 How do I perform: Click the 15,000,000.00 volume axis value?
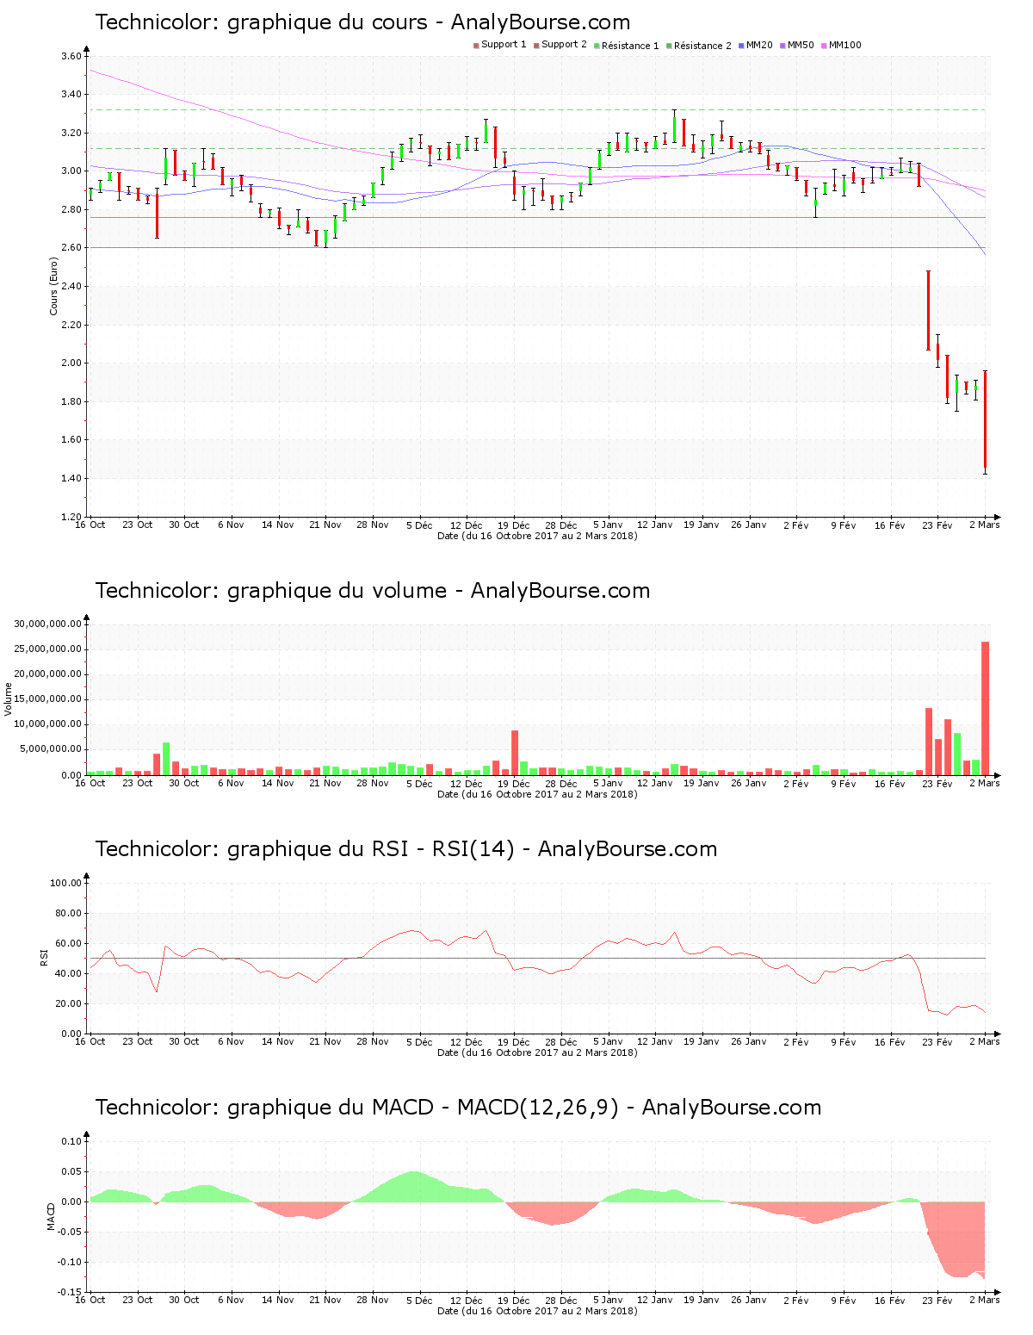pyautogui.click(x=48, y=699)
